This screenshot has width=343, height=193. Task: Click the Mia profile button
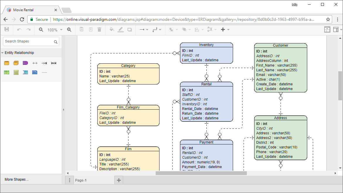pos(294,5)
